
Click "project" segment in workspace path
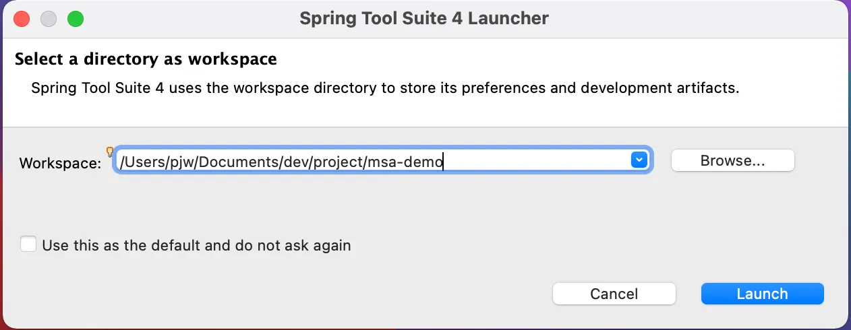tap(338, 162)
